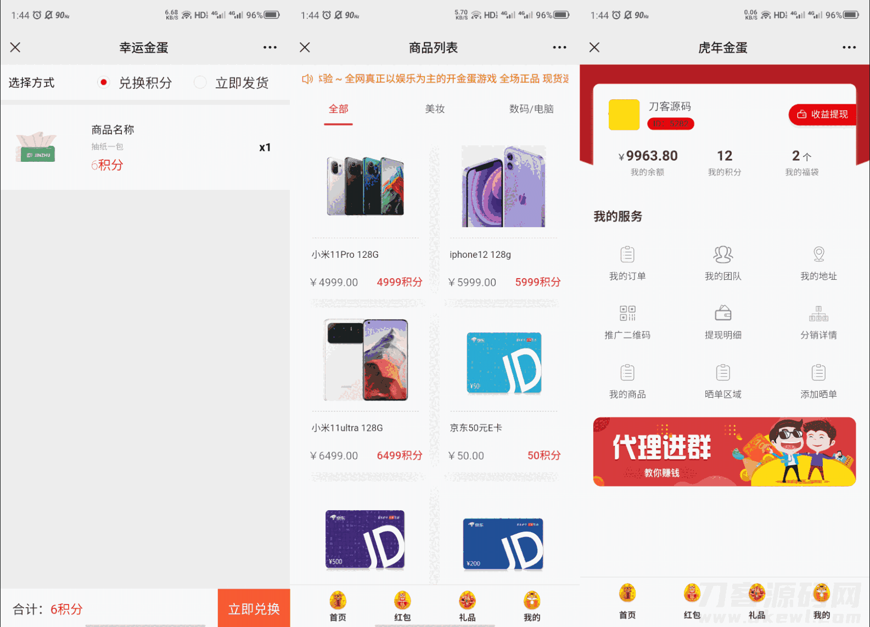This screenshot has height=627, width=870.
Task: Open the more menu on 商品列表
Action: [x=560, y=47]
